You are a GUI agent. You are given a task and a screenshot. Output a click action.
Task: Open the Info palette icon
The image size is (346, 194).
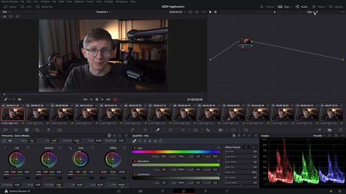341,130
